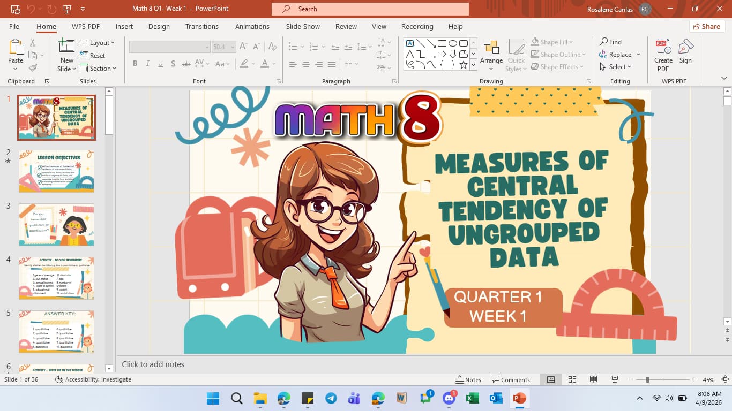This screenshot has height=411, width=732.
Task: Enable center text alignment
Action: click(305, 64)
